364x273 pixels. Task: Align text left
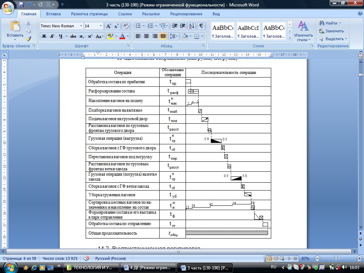tap(138, 36)
